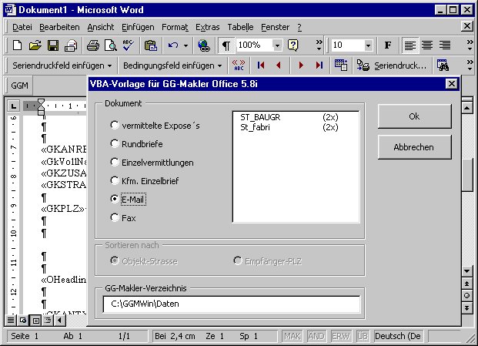Open a file with the Open folder icon
Viewport: 478px width, 346px height.
click(x=35, y=45)
